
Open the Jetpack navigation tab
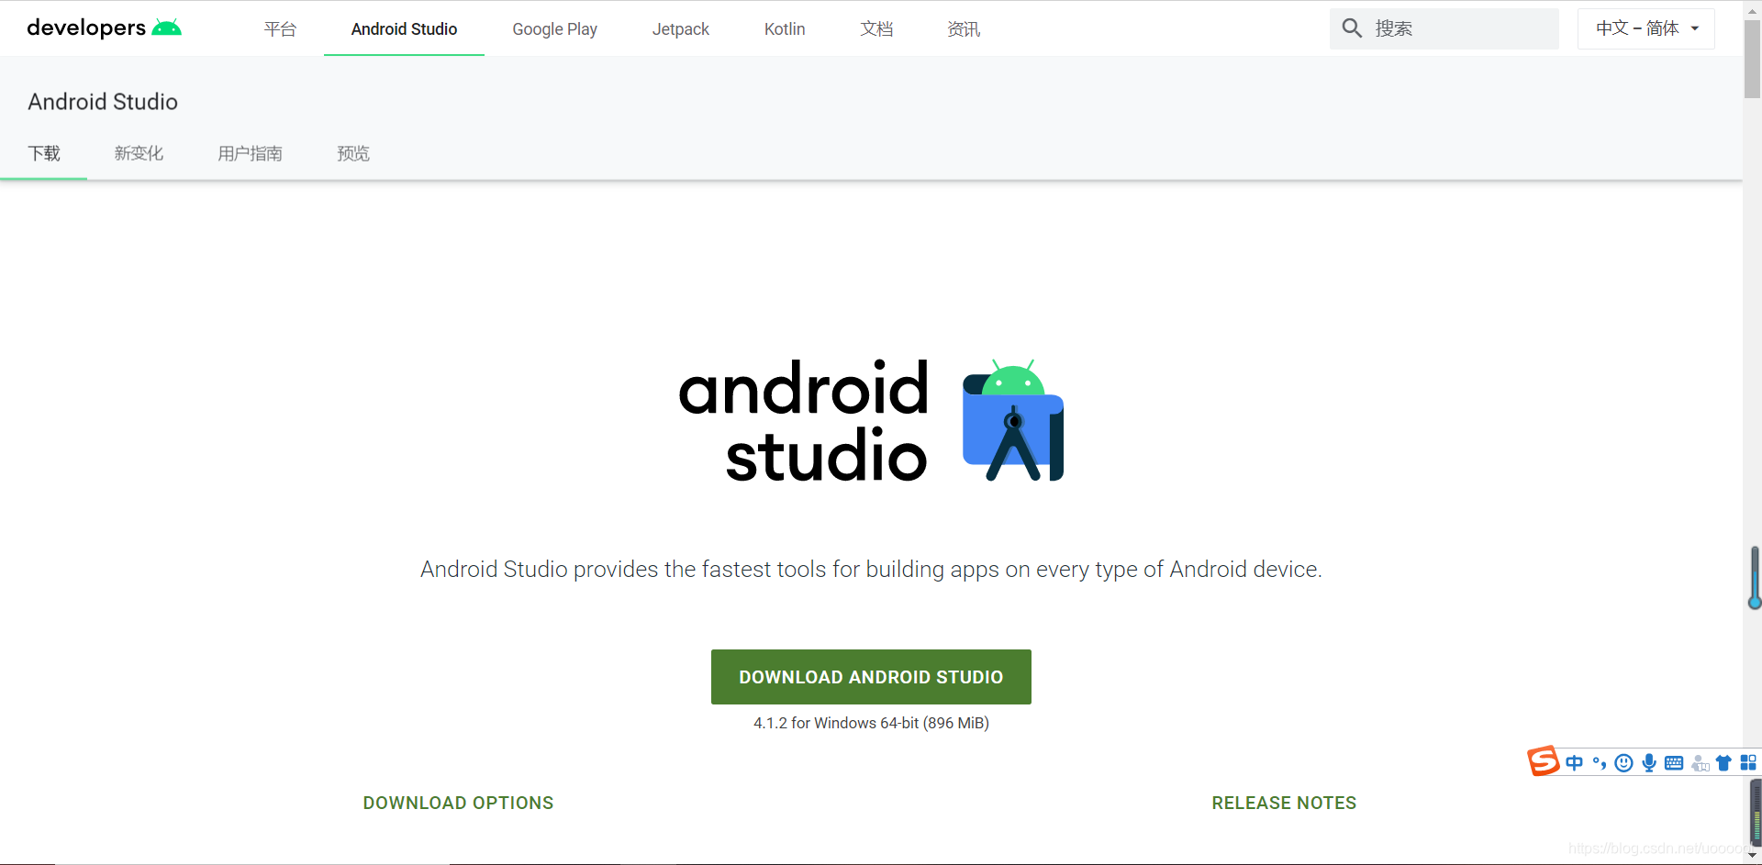coord(680,28)
